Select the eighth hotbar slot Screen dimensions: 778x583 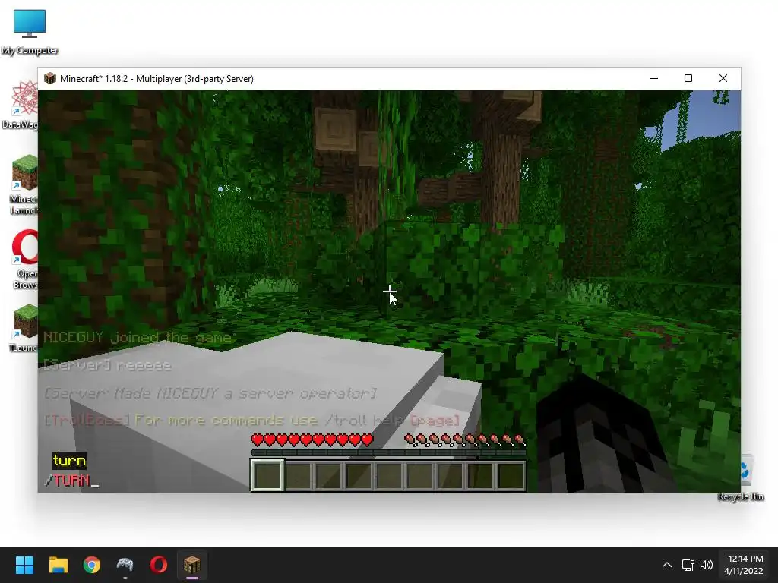480,475
